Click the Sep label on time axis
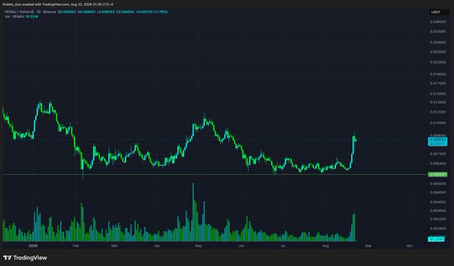Viewport: 454px width, 266px height. (368, 246)
